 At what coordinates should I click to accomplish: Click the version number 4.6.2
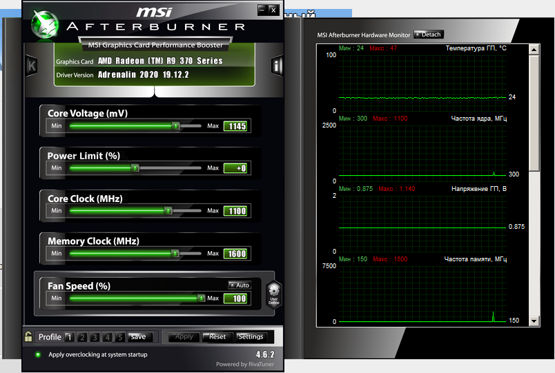[265, 354]
